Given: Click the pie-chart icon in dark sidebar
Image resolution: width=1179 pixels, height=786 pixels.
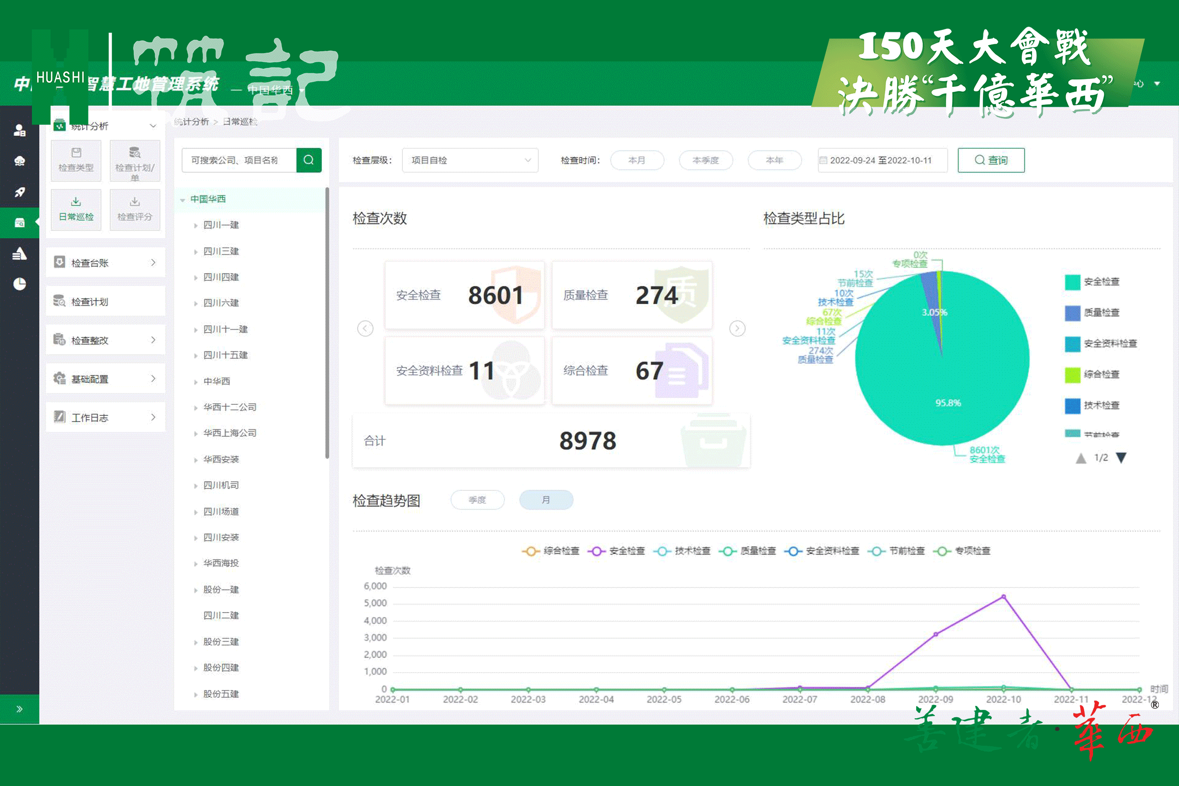Looking at the screenshot, I should (x=20, y=284).
